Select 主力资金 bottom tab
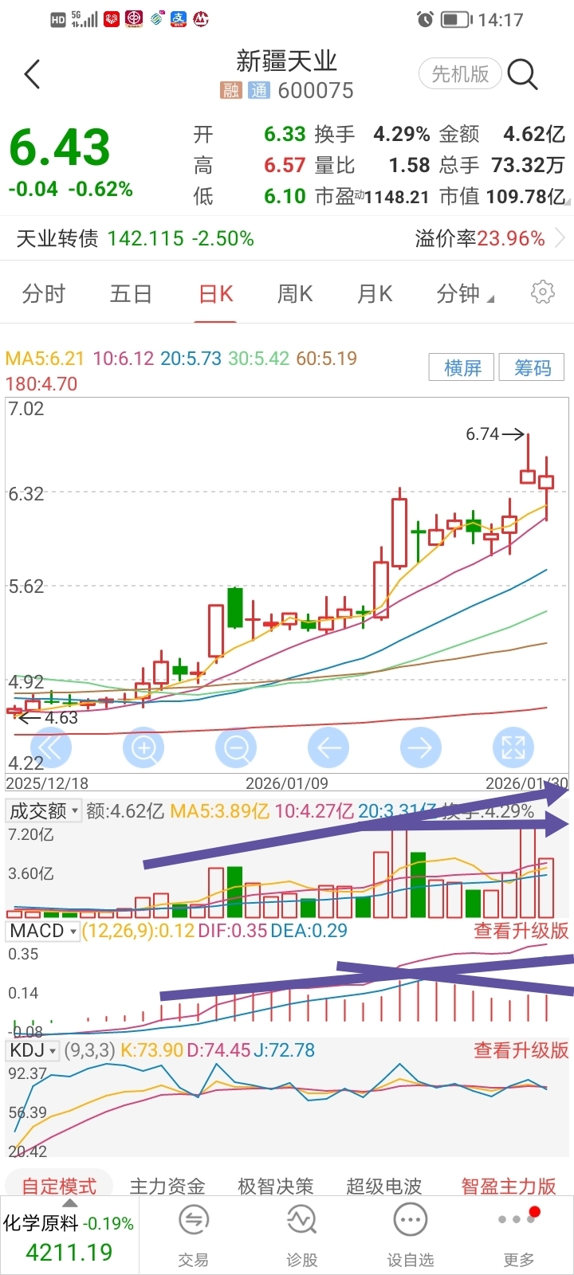Screen dimensions: 574x1275 (167, 1186)
